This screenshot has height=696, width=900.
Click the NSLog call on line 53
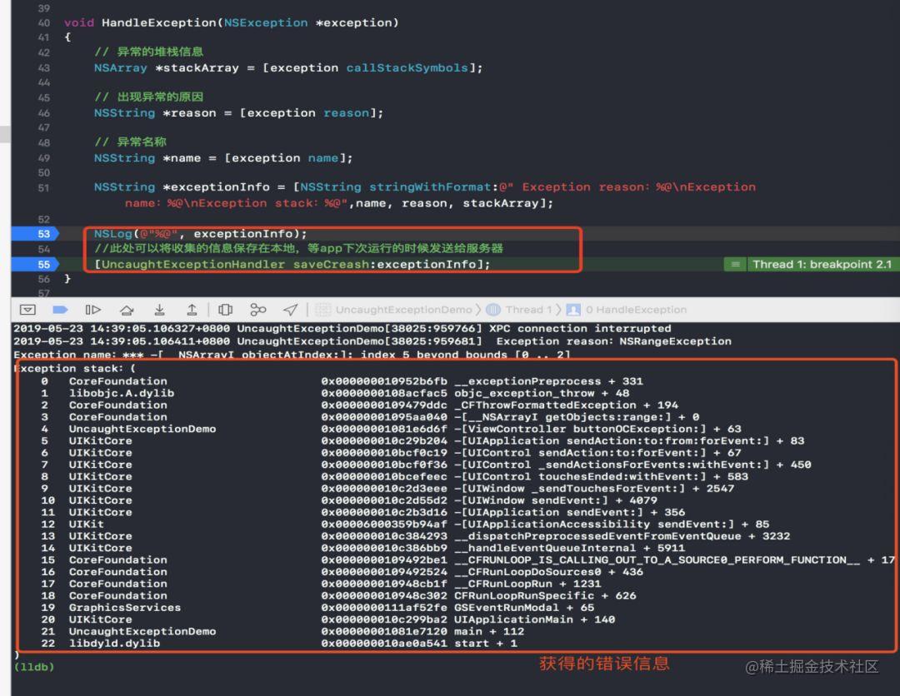click(113, 234)
